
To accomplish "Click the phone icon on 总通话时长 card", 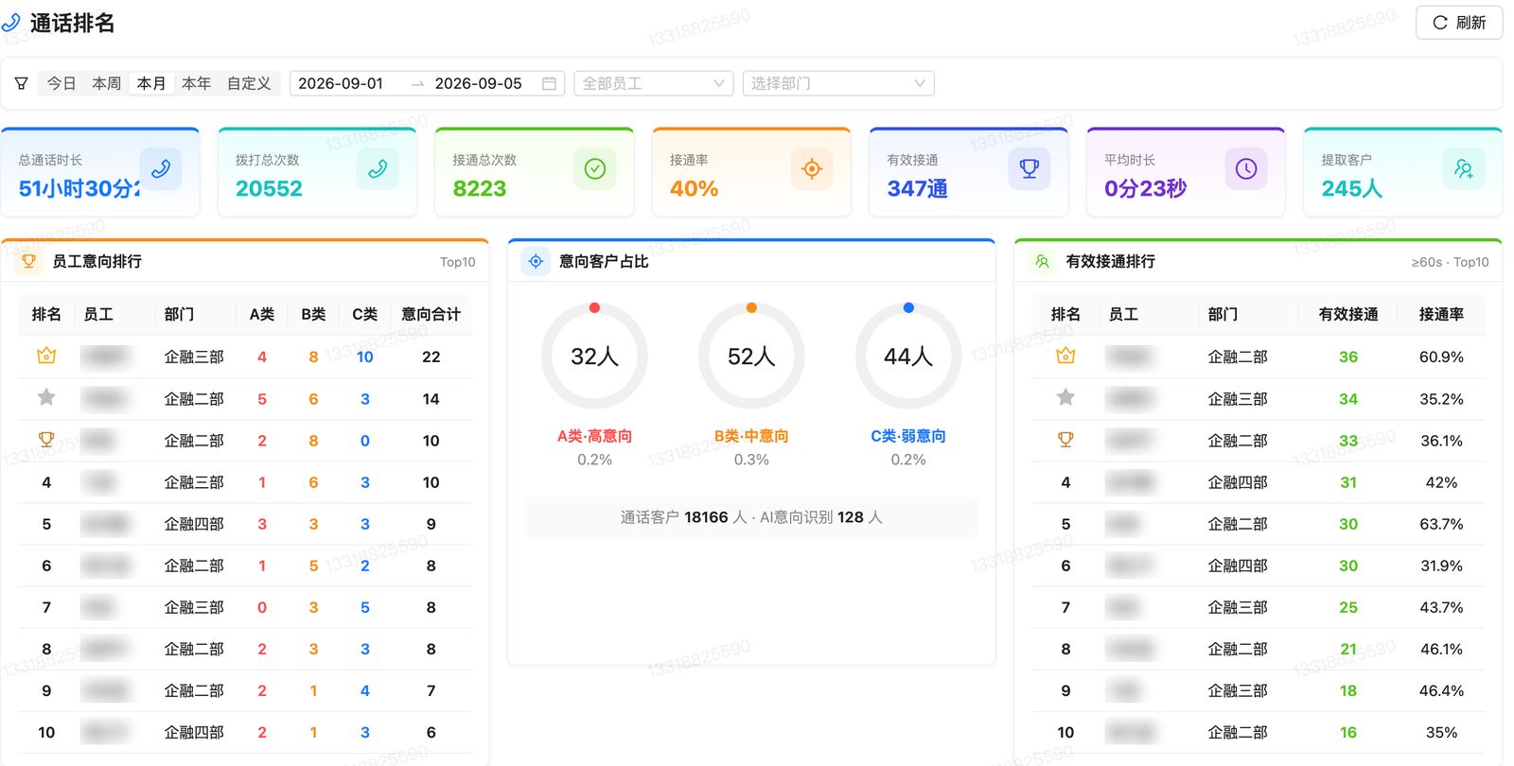I will coord(160,168).
